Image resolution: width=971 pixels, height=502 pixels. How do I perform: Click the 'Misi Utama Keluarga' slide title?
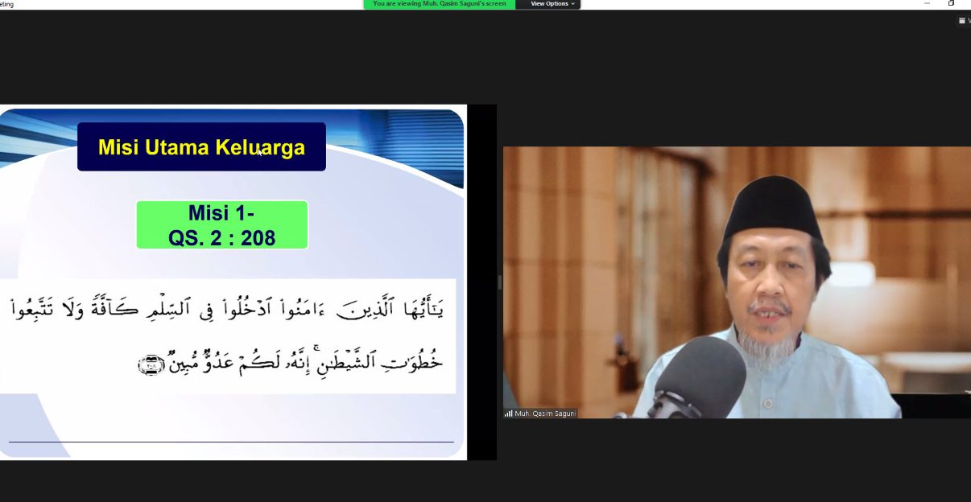coord(201,147)
